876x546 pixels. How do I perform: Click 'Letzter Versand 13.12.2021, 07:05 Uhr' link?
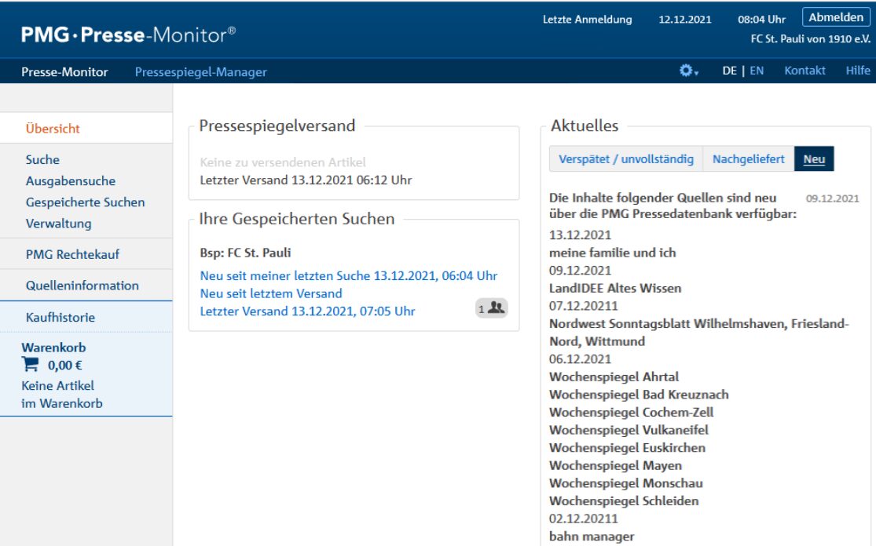[307, 311]
